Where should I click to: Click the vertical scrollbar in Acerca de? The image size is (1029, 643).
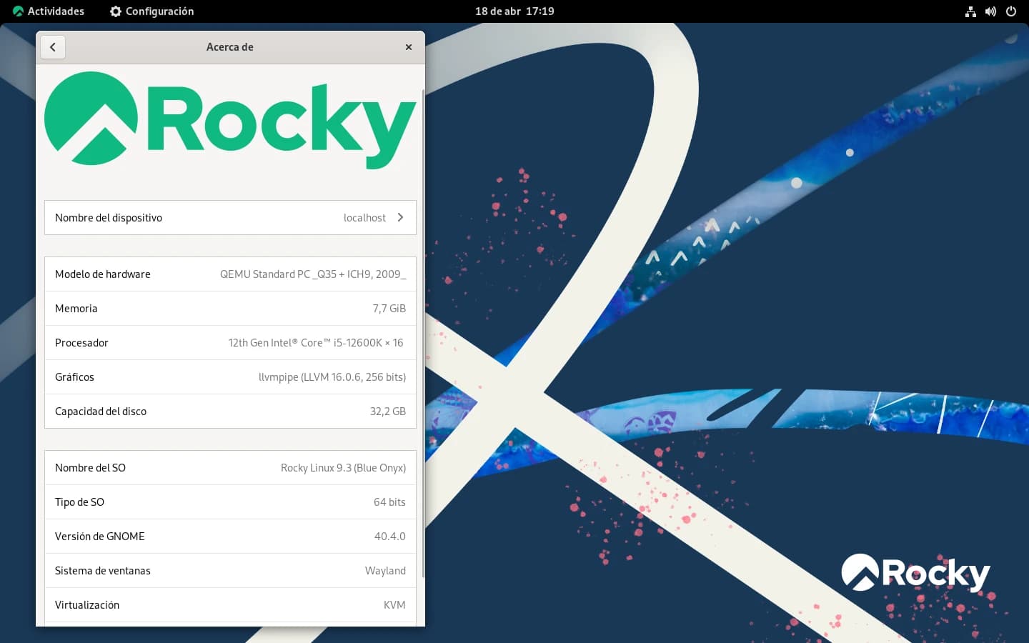(423, 334)
